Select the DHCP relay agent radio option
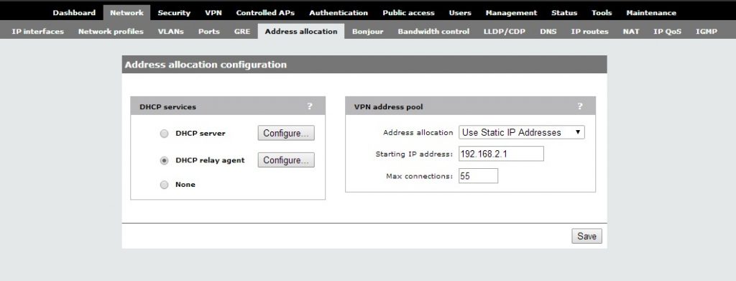This screenshot has width=736, height=281. pos(165,160)
